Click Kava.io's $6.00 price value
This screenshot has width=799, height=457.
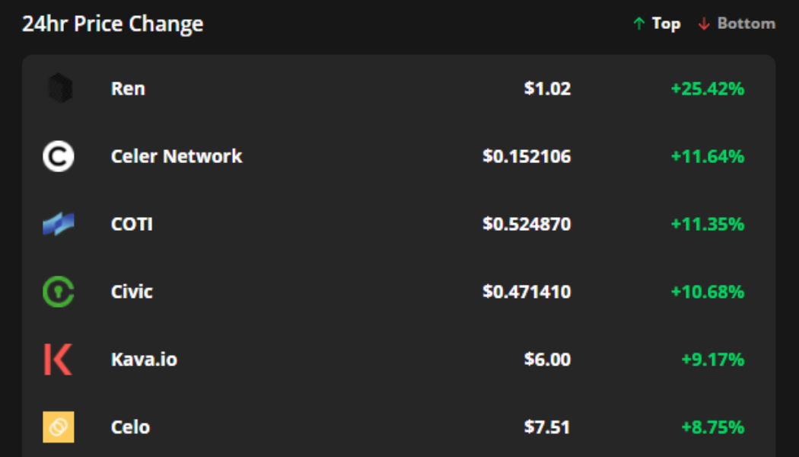click(x=547, y=360)
